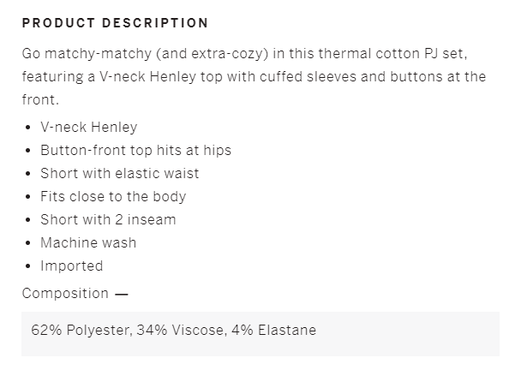Click the Button-front top hits at hips item
This screenshot has height=370, width=509.
pyautogui.click(x=135, y=150)
